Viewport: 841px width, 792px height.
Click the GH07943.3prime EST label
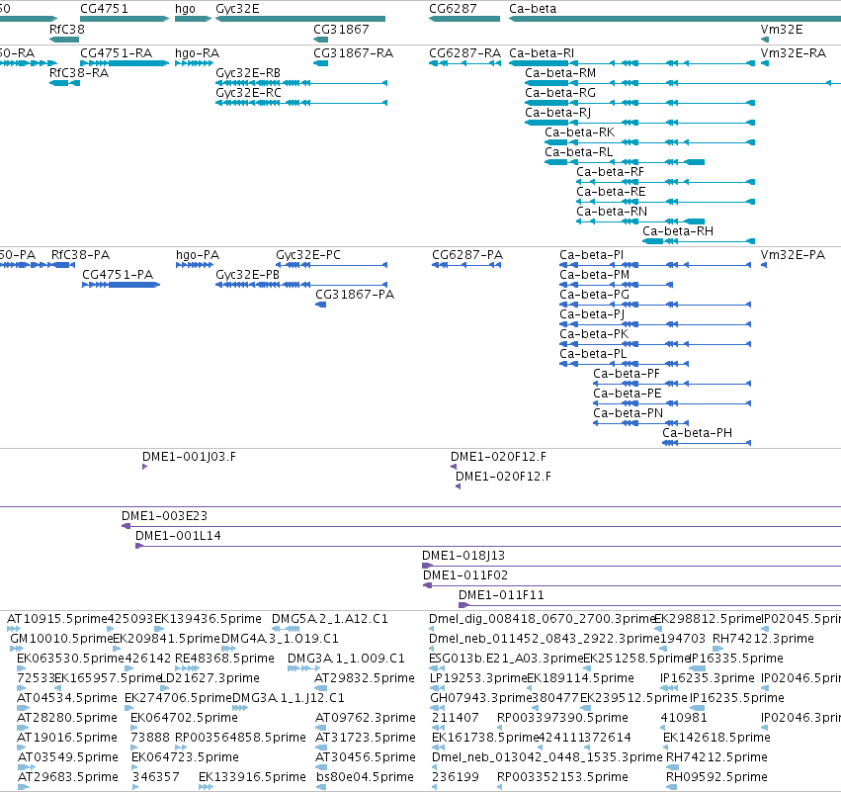pyautogui.click(x=480, y=699)
